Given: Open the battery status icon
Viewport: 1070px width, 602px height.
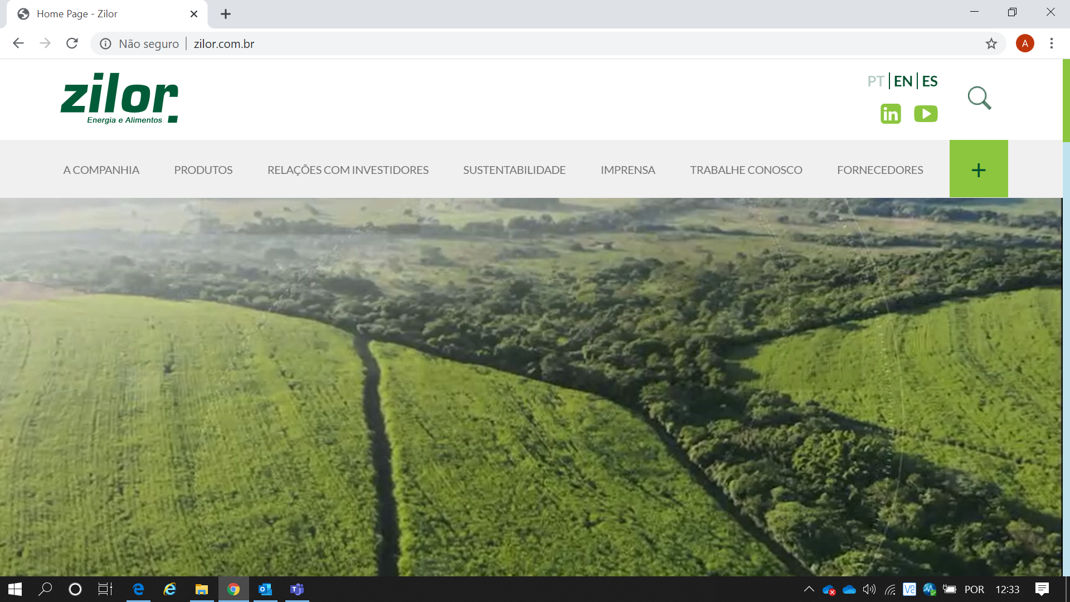Looking at the screenshot, I should point(950,589).
